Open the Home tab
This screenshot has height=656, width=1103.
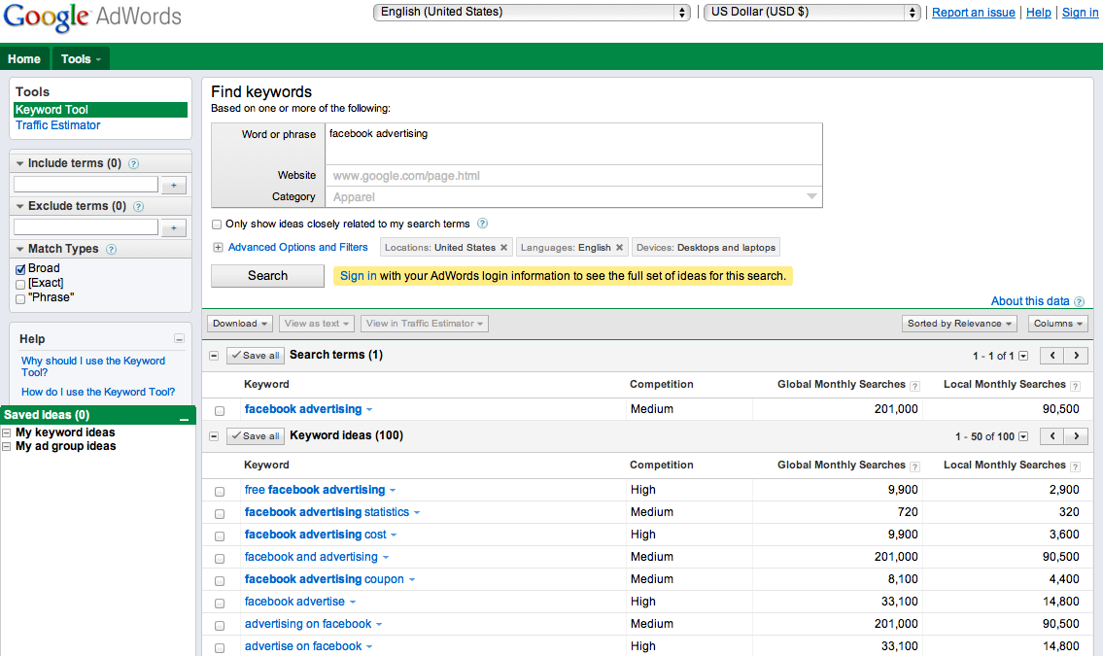24,59
